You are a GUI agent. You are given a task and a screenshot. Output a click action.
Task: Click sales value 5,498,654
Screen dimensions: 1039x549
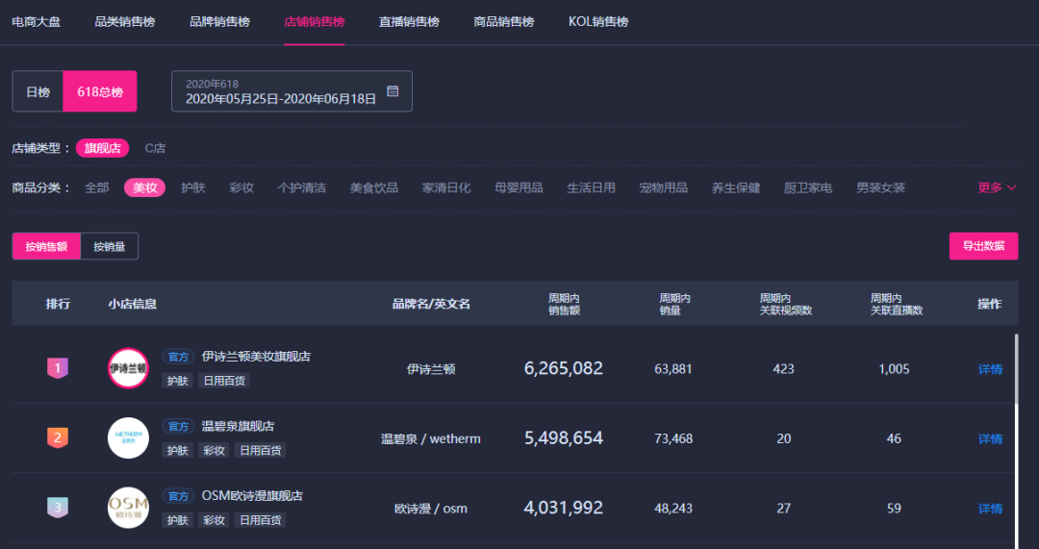pos(564,437)
